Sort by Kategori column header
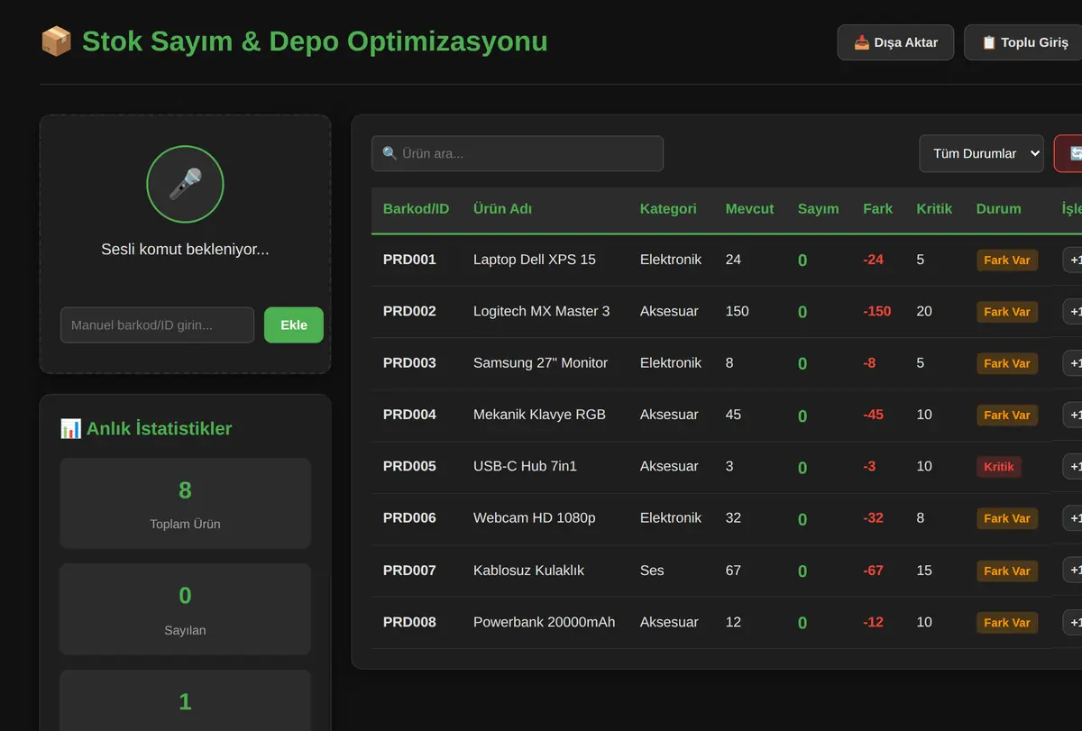Viewport: 1082px width, 731px height. 668,209
